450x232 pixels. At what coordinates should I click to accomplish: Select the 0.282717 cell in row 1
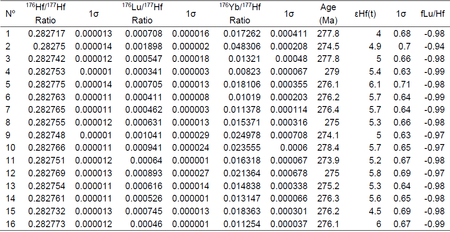pos(46,34)
